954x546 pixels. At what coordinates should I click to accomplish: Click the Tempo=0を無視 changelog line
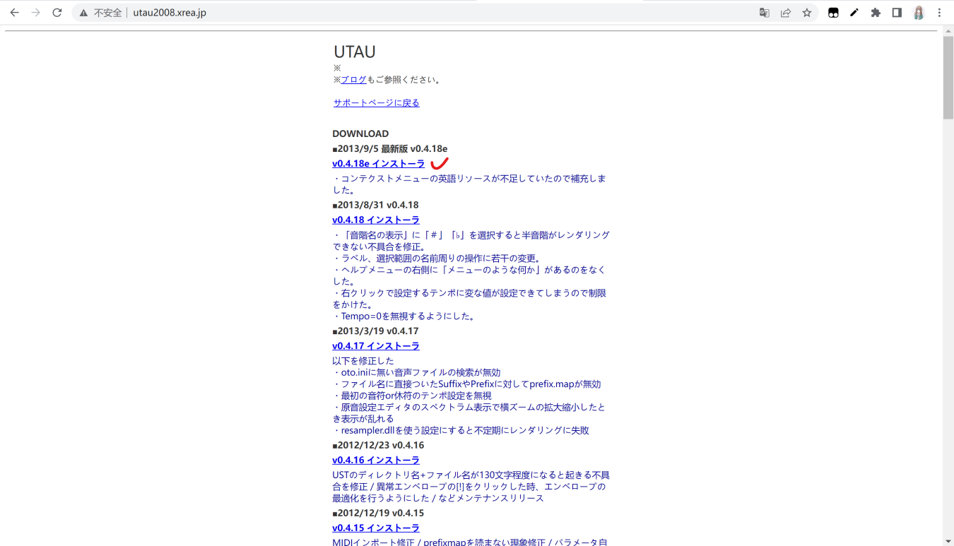(x=405, y=316)
